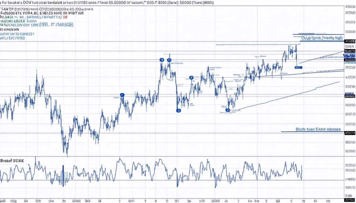
Task: Click the upper-right blue annotation text label
Action: 322,38
